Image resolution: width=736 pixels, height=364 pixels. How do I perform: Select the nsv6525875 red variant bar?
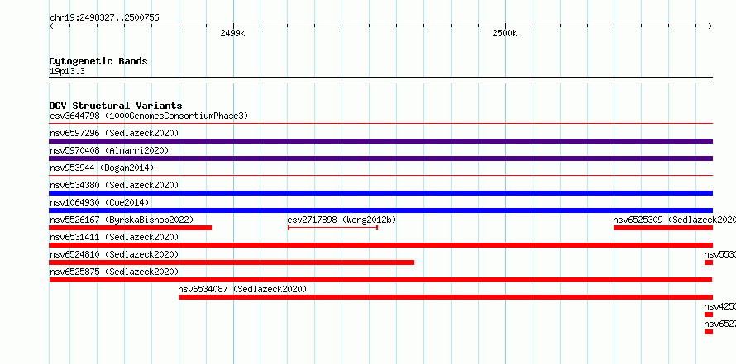[380, 280]
